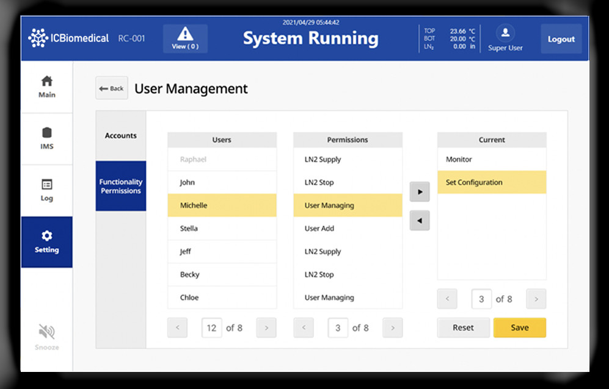Click the Super User profile icon

(505, 34)
